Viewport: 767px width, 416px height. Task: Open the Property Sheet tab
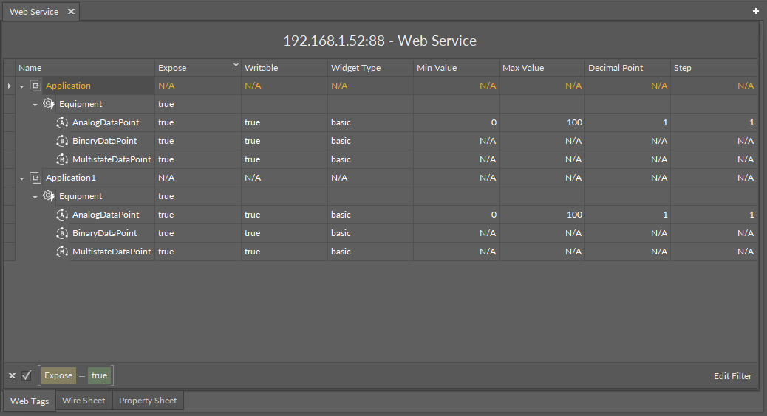click(x=148, y=401)
